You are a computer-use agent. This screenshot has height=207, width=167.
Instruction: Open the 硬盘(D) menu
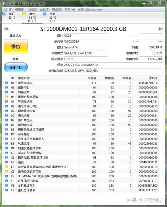coord(57,9)
